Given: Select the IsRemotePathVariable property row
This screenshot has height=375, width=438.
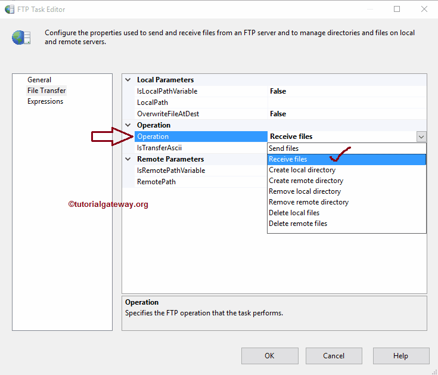Looking at the screenshot, I should click(x=201, y=171).
